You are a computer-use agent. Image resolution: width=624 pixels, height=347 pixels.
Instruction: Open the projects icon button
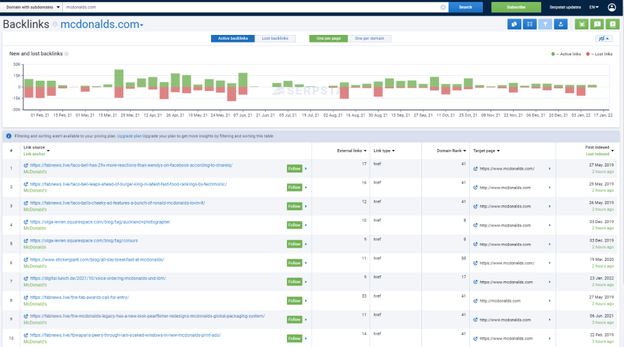514,24
